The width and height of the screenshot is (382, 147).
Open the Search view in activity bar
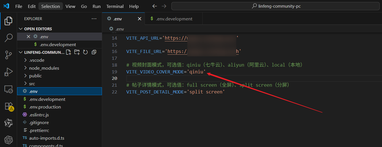coord(9,38)
